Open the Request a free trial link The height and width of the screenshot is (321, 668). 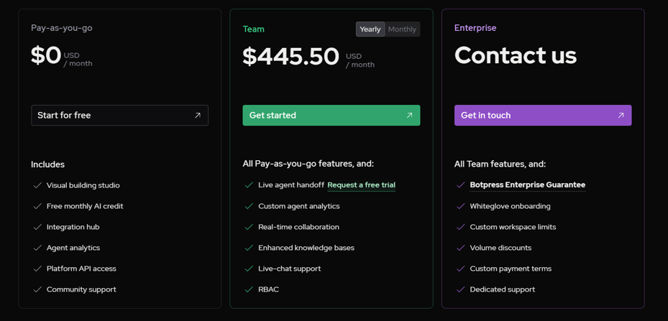pos(361,185)
